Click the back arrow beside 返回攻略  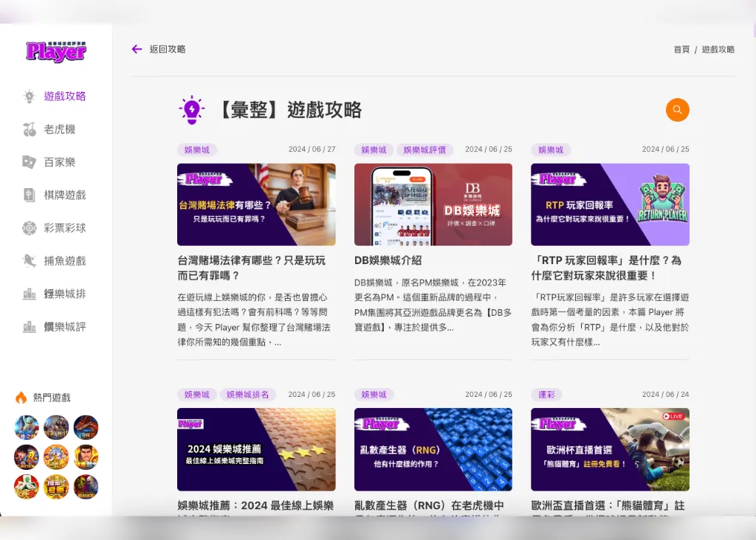tap(137, 49)
